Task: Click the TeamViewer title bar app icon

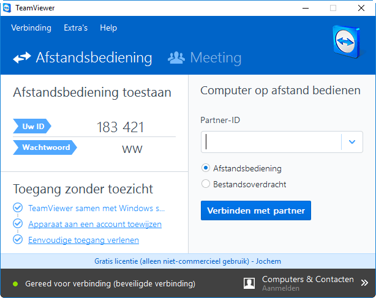Action: click(x=7, y=8)
